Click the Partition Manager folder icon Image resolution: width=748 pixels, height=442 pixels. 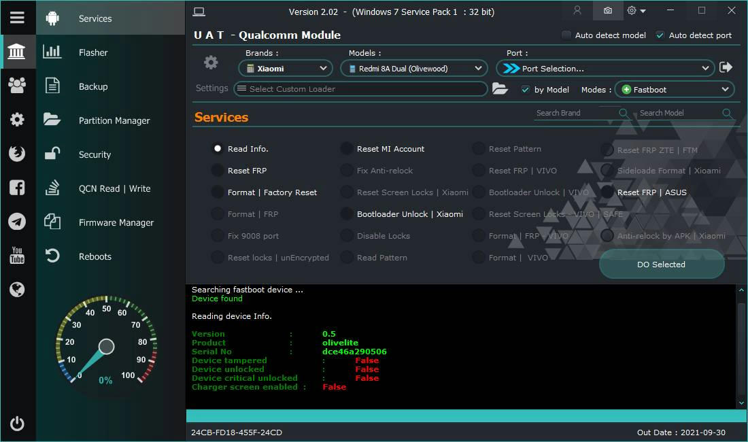coord(52,119)
